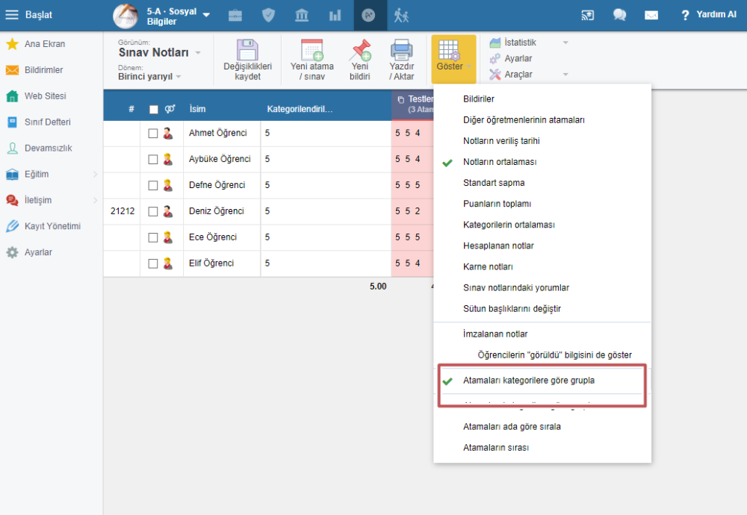The image size is (747, 515).
Task: Click Değişiklikleri kaydet save icon
Action: coord(248,60)
